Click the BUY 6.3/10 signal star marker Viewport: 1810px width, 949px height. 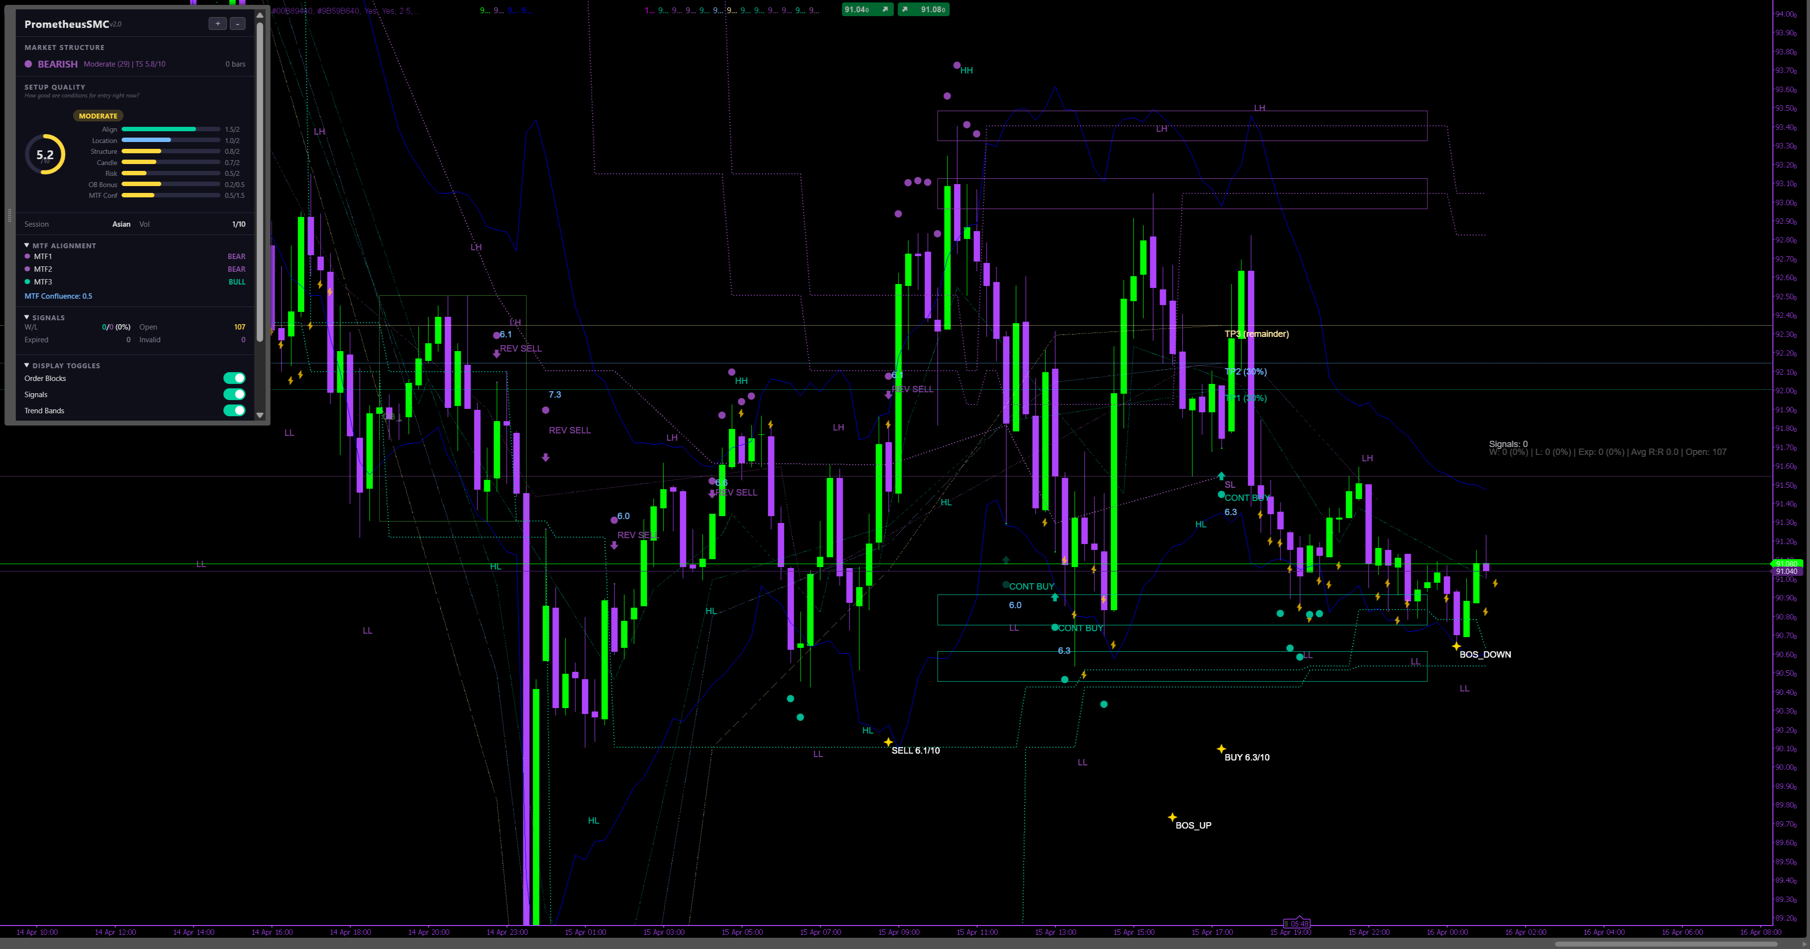(1221, 749)
